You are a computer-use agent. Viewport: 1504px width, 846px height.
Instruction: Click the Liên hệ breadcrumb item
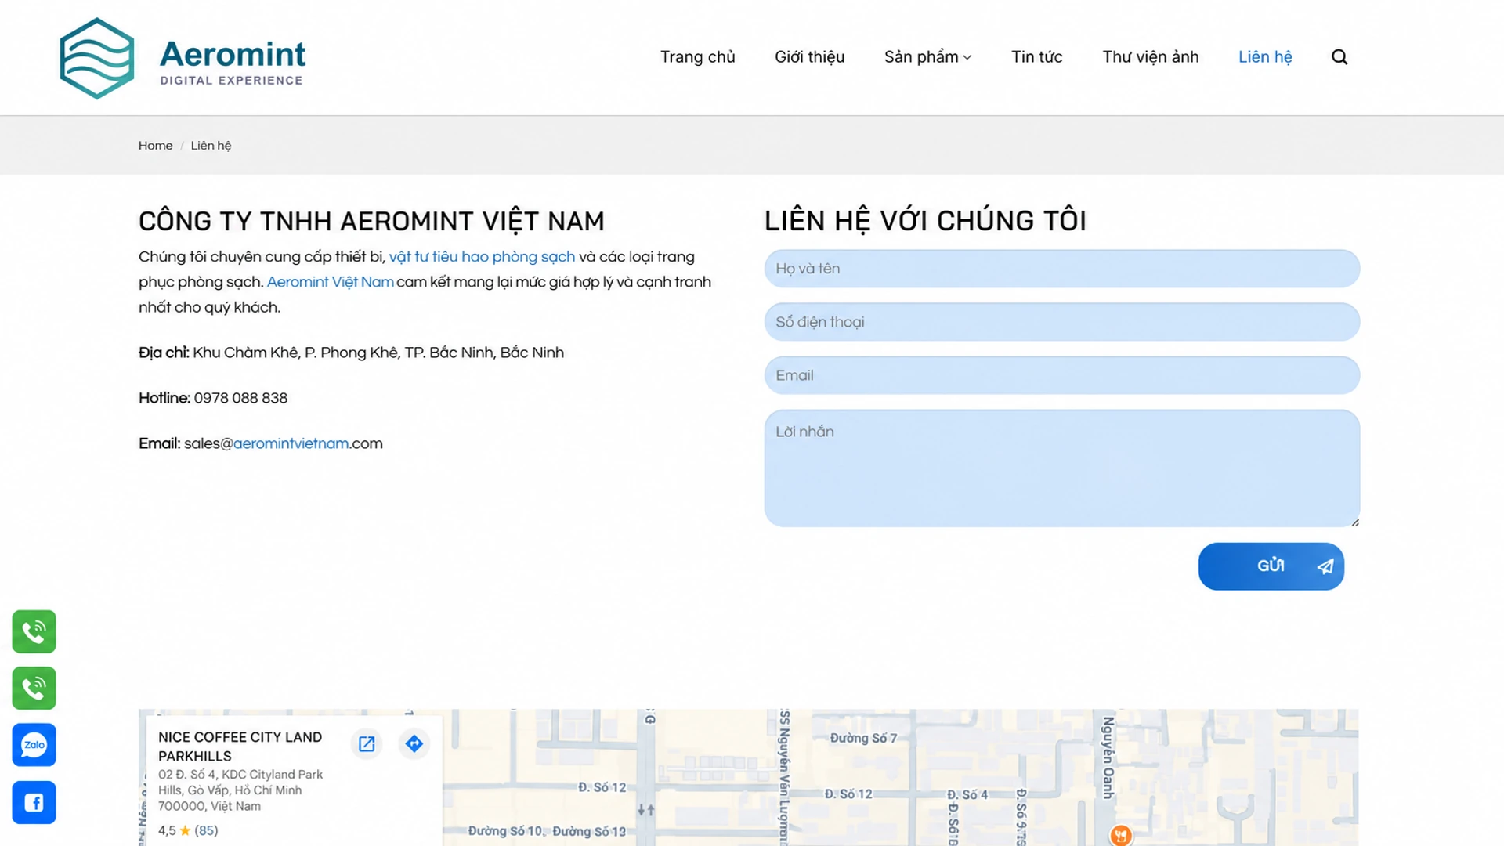click(x=211, y=146)
